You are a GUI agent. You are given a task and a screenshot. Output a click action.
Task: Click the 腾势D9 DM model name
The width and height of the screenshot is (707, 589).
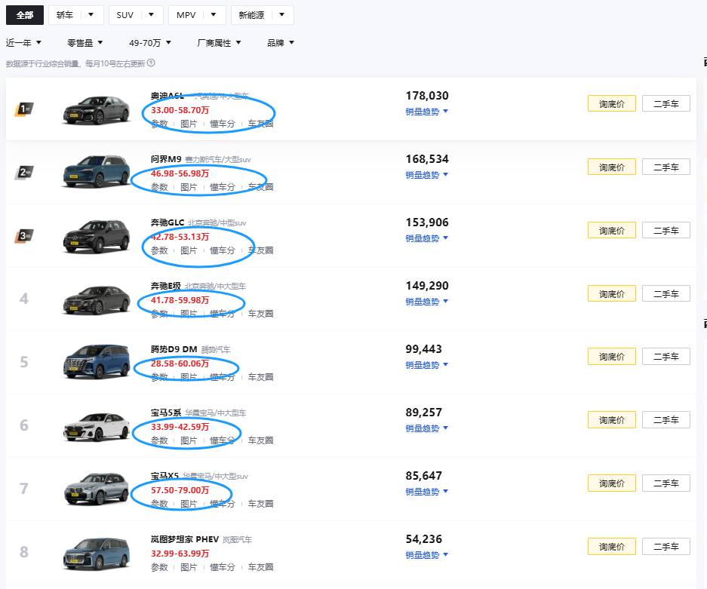pyautogui.click(x=174, y=349)
